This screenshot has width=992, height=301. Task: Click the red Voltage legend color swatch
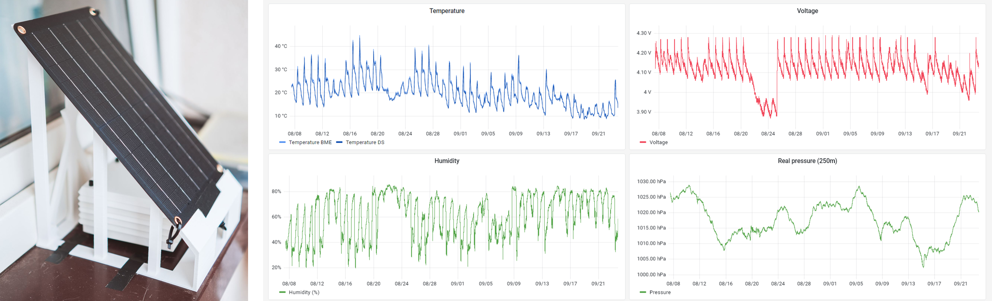643,142
